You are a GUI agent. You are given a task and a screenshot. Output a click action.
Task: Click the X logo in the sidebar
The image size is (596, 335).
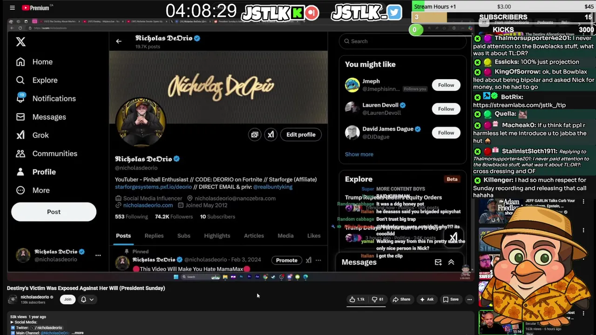point(20,42)
